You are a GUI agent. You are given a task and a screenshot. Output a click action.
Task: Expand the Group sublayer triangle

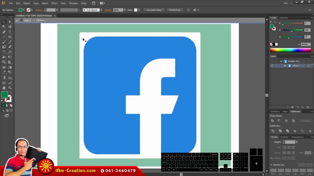tap(285, 66)
